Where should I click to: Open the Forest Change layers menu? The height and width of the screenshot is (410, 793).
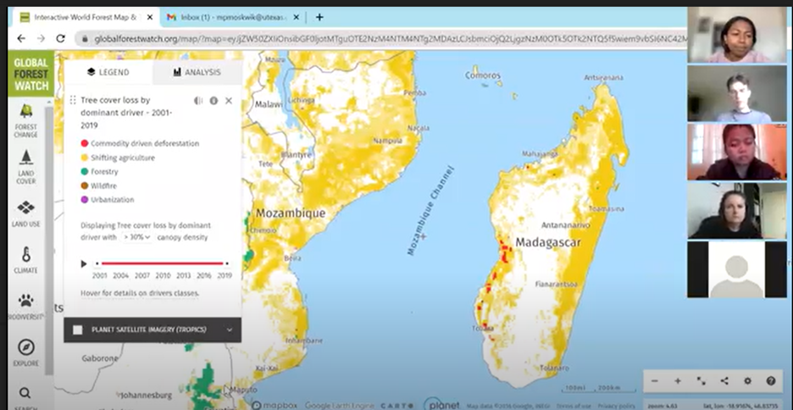point(25,119)
